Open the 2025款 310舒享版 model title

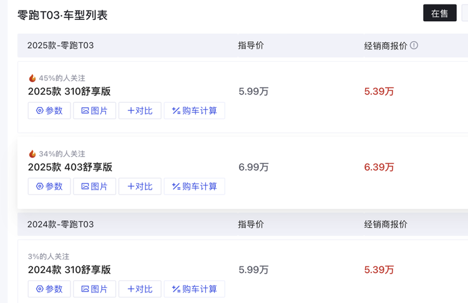click(69, 91)
